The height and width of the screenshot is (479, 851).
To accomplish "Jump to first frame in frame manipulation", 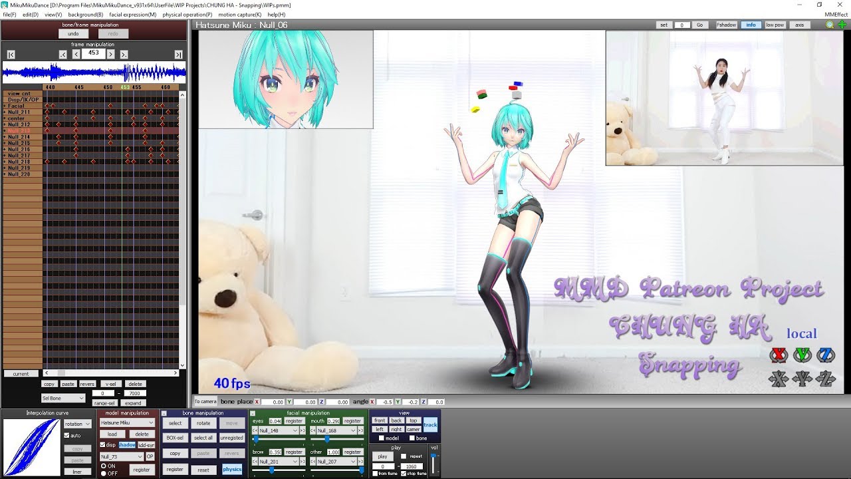I will pyautogui.click(x=11, y=55).
